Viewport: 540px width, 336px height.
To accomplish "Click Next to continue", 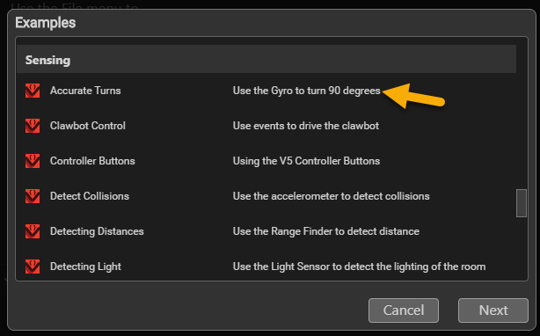I will 493,310.
